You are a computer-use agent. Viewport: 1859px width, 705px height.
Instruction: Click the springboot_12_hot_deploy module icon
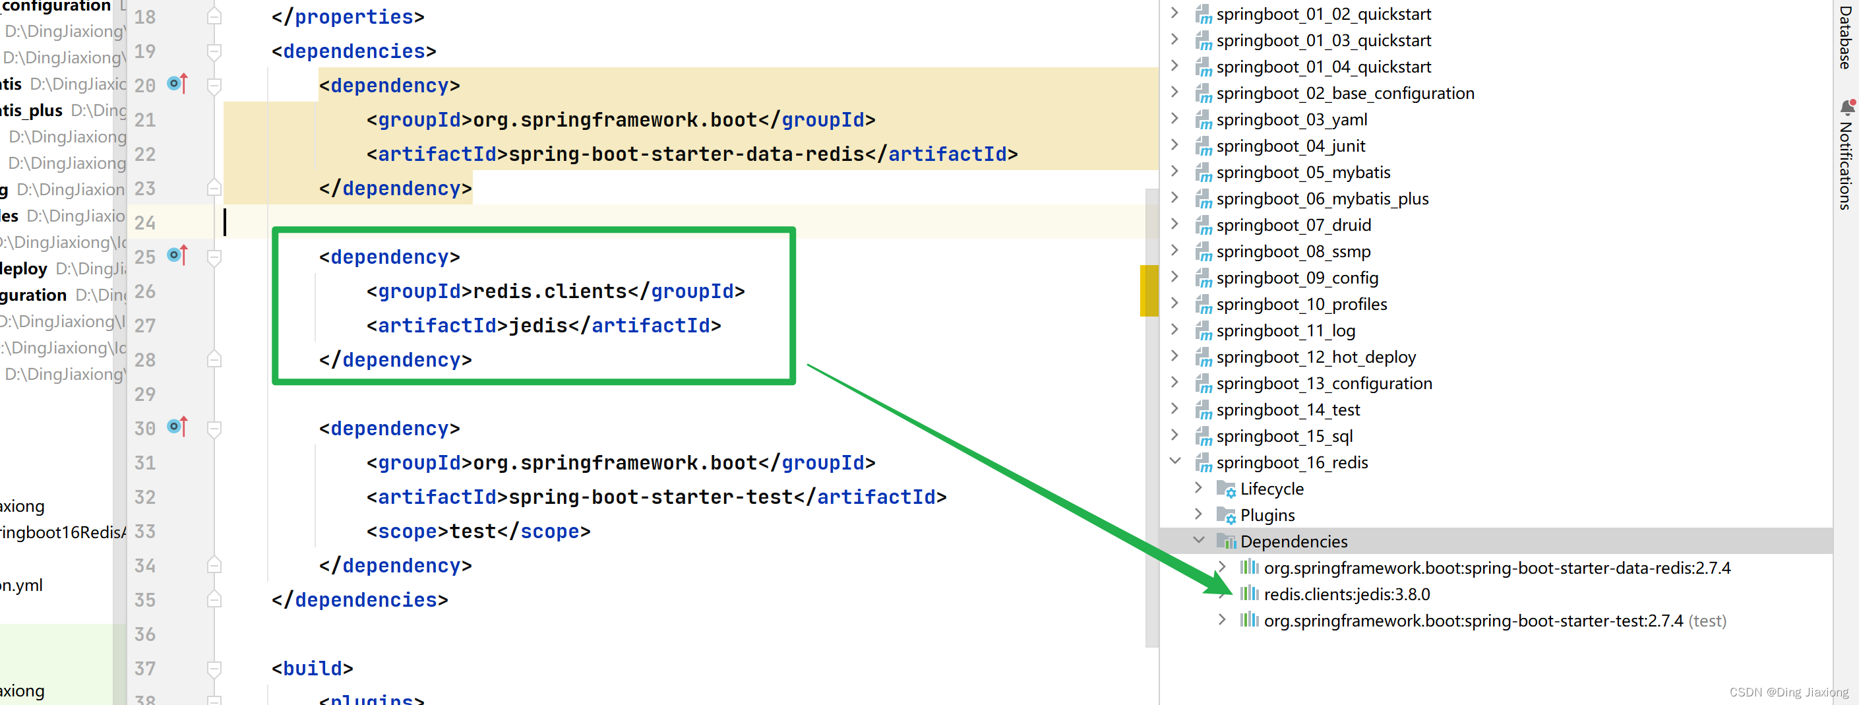click(1203, 357)
